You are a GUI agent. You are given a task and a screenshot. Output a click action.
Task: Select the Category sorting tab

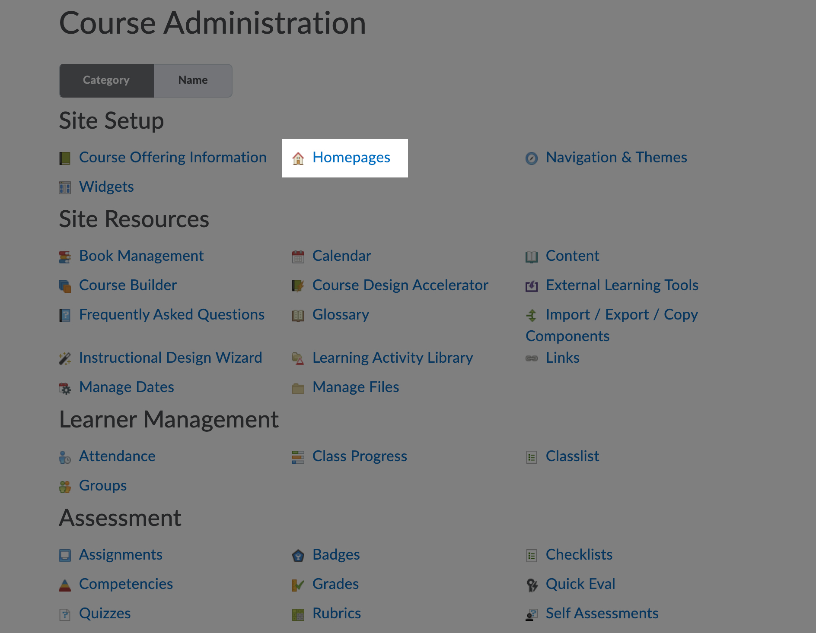[x=106, y=80]
